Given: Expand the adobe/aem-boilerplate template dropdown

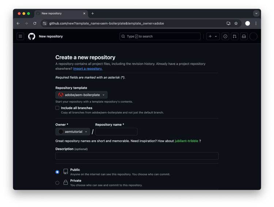Looking at the screenshot, I should click(81, 95).
